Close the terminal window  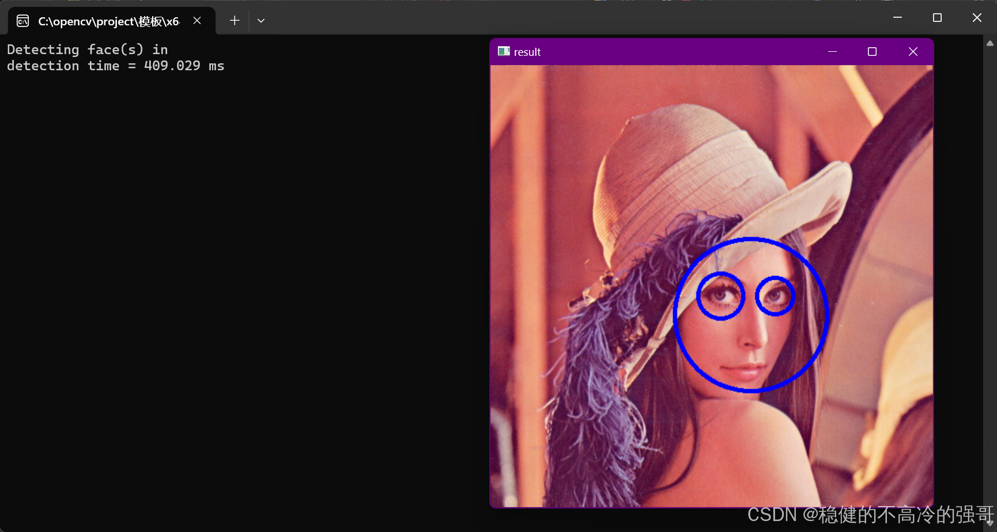[x=977, y=17]
